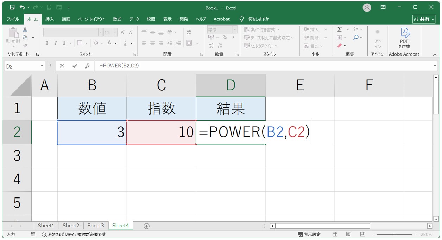The image size is (442, 240).
Task: Click the PDFを作成 Acrobat icon
Action: [x=404, y=38]
